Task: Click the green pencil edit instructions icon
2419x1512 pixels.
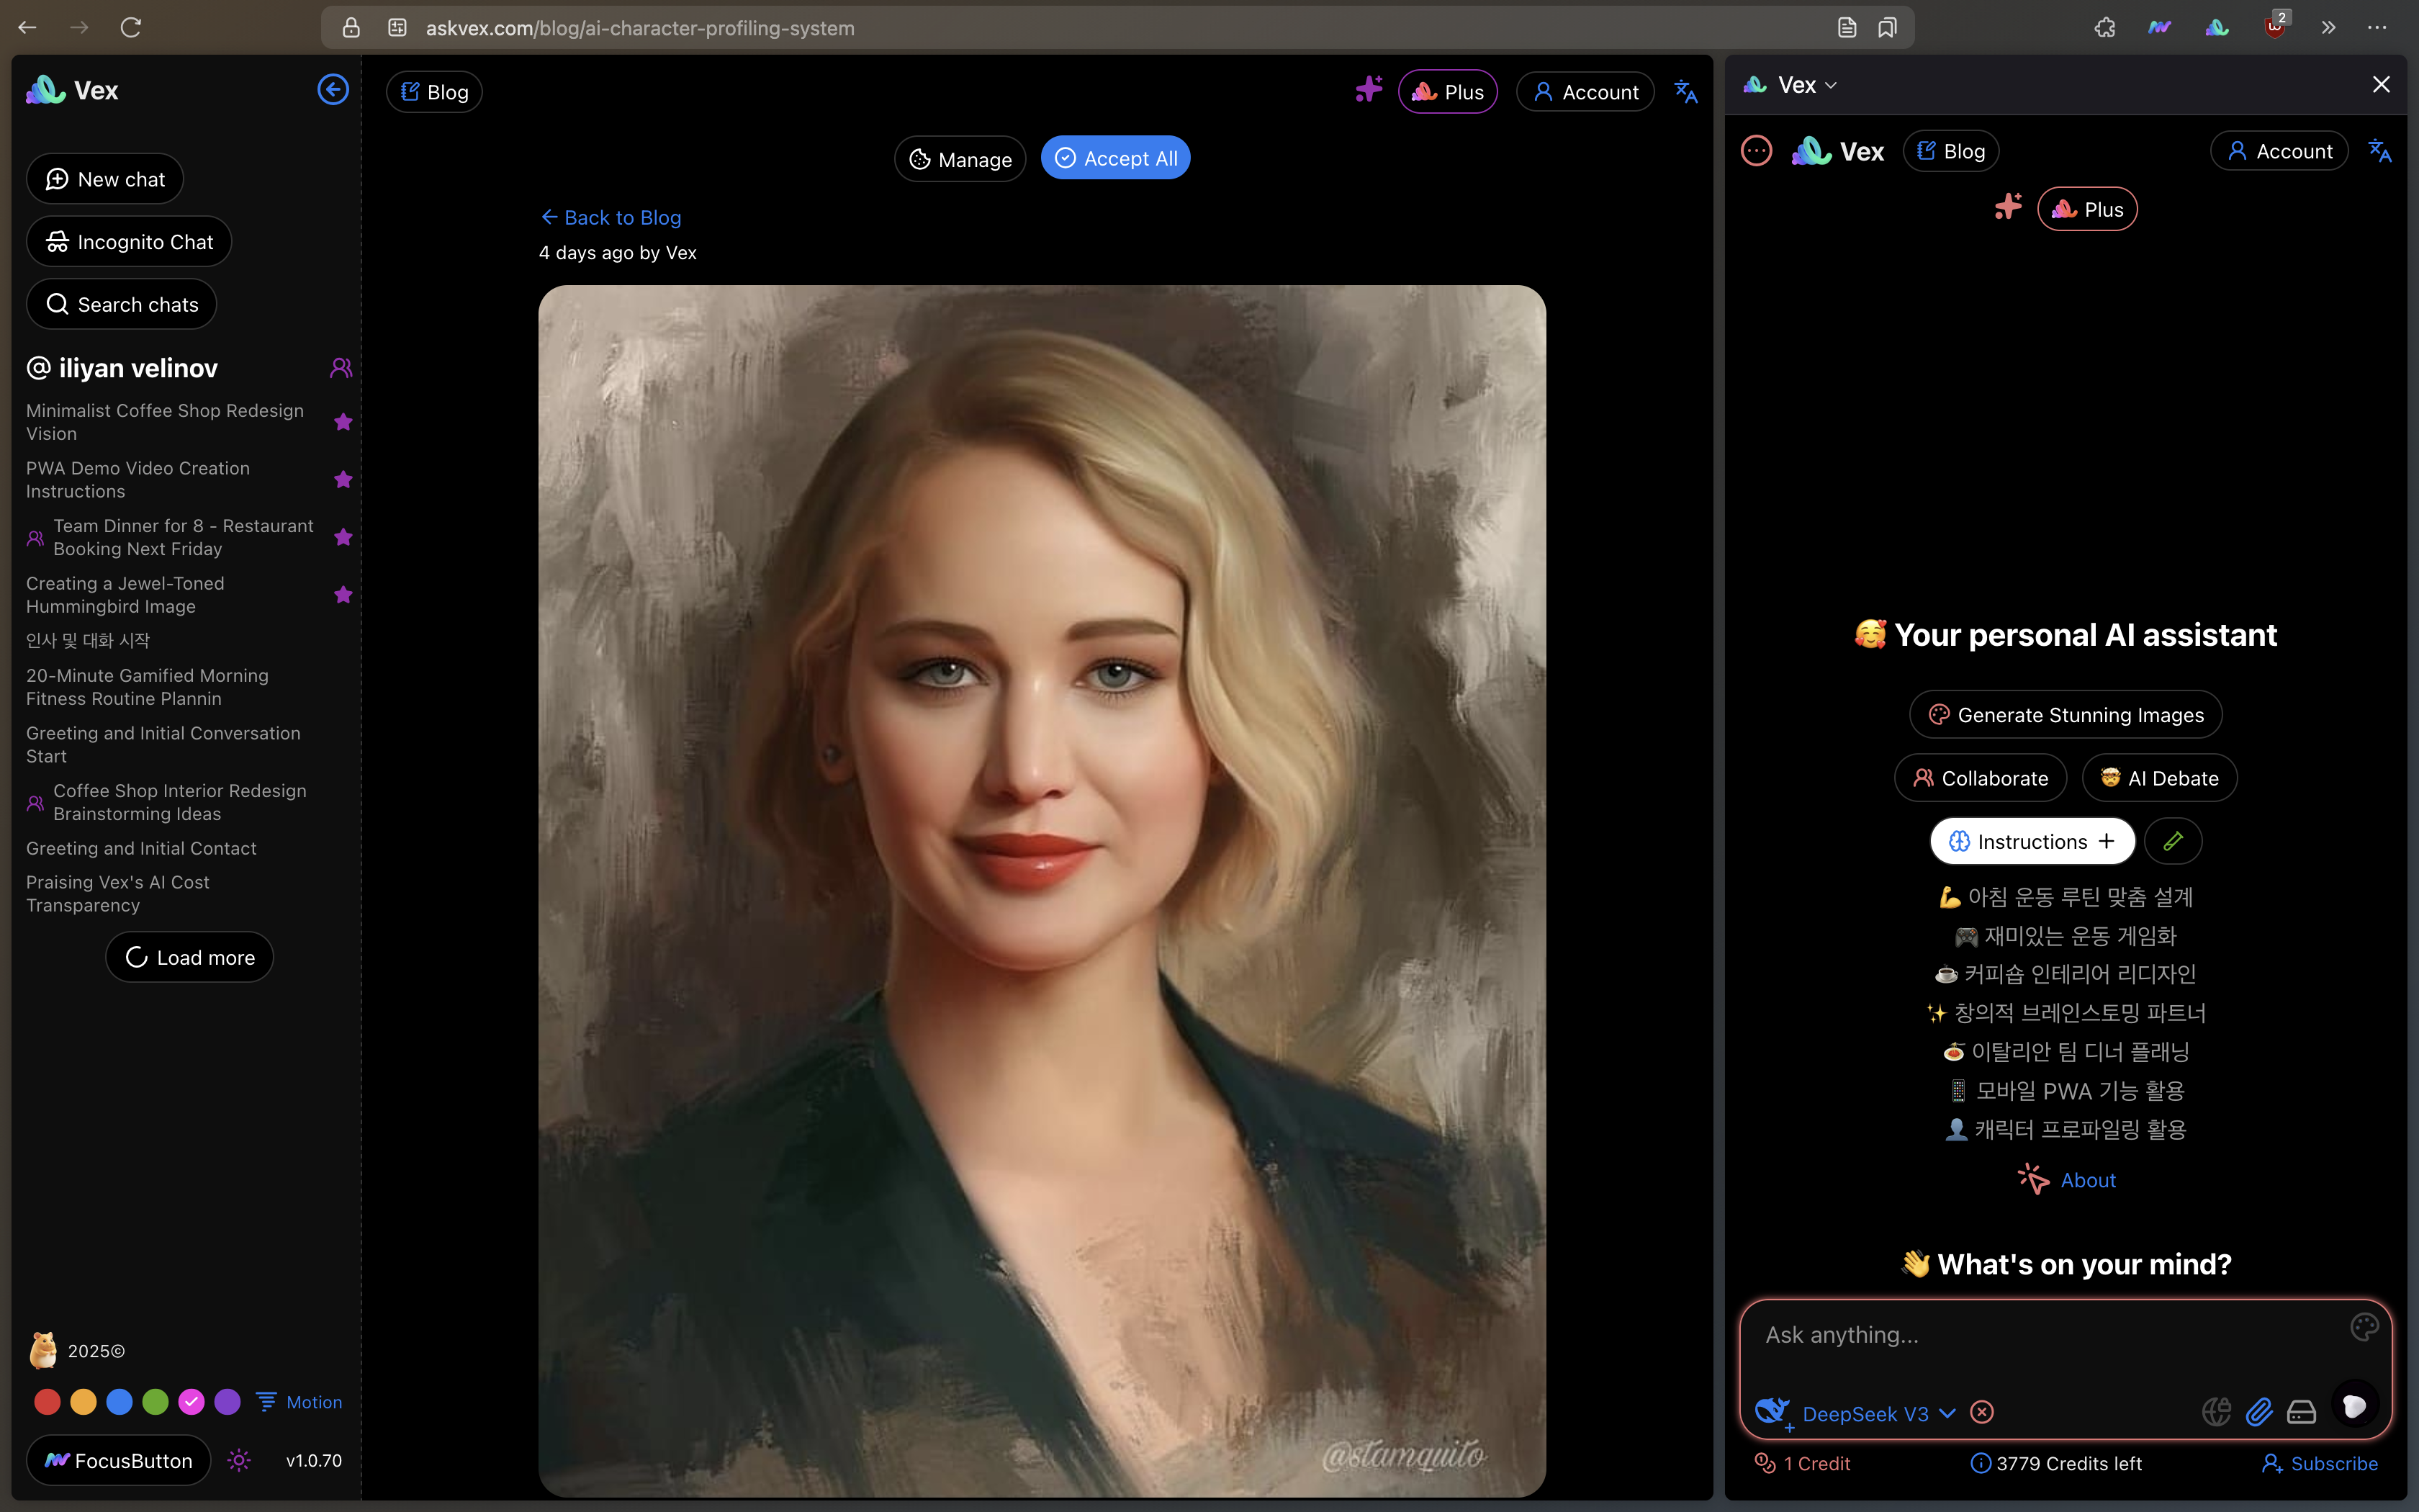Action: point(2173,841)
